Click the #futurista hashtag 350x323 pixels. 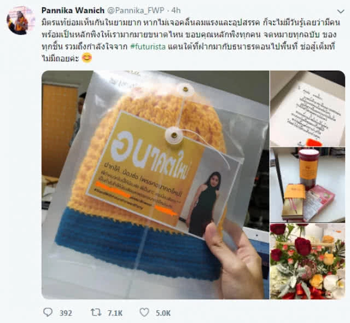(148, 47)
